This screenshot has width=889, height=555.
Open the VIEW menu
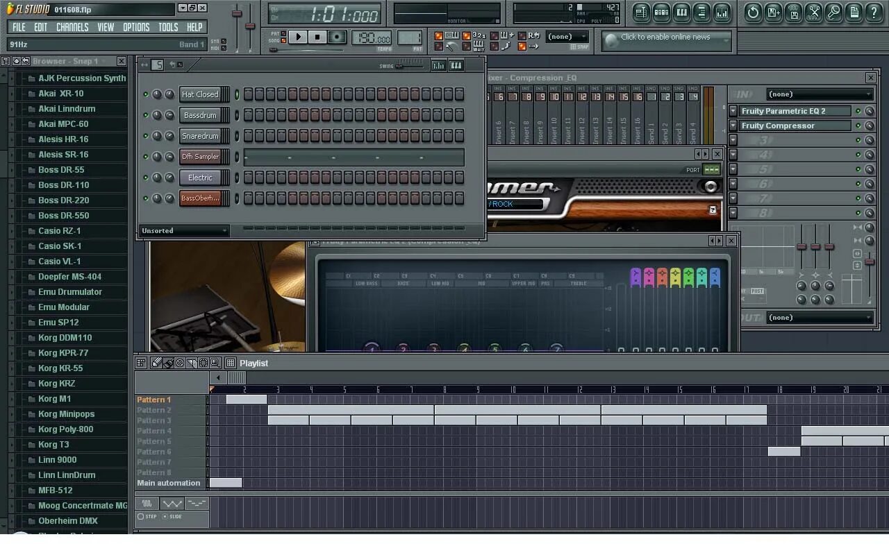[106, 27]
